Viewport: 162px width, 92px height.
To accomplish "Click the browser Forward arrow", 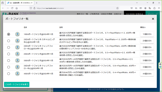I will (8, 8).
